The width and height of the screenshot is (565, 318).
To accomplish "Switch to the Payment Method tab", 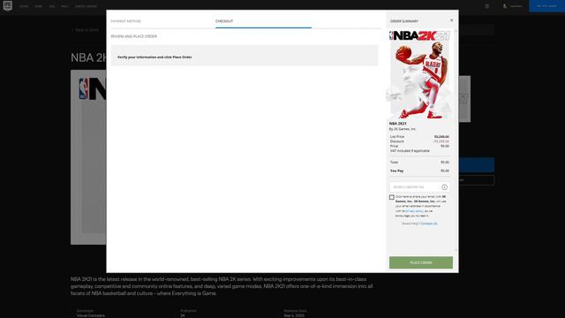I will coord(125,21).
